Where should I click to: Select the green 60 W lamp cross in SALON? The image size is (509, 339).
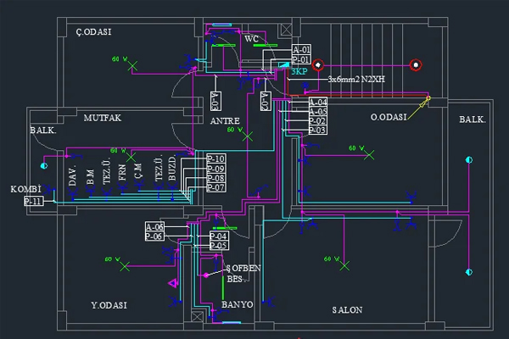pyautogui.click(x=344, y=265)
